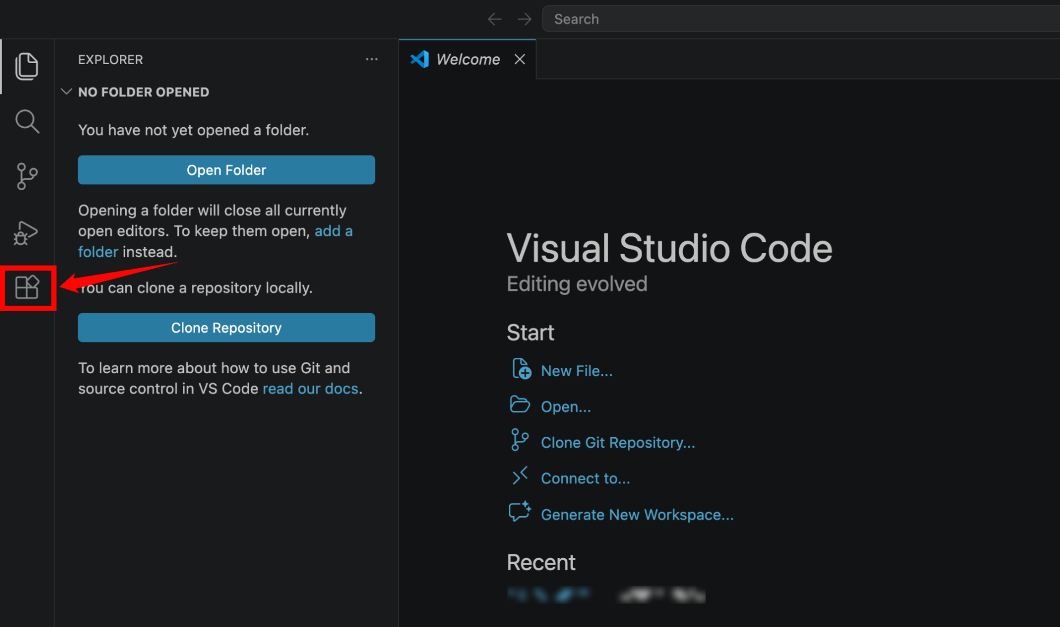
Task: Select New File... under Start
Action: click(x=576, y=371)
